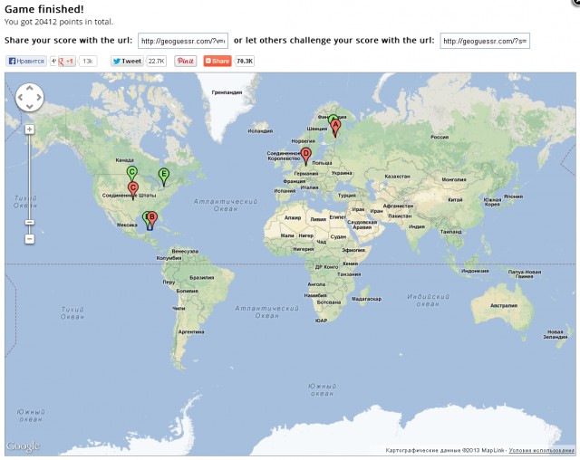Zoom out with the minus button
Screen dimensions: 580x460
(x=30, y=239)
